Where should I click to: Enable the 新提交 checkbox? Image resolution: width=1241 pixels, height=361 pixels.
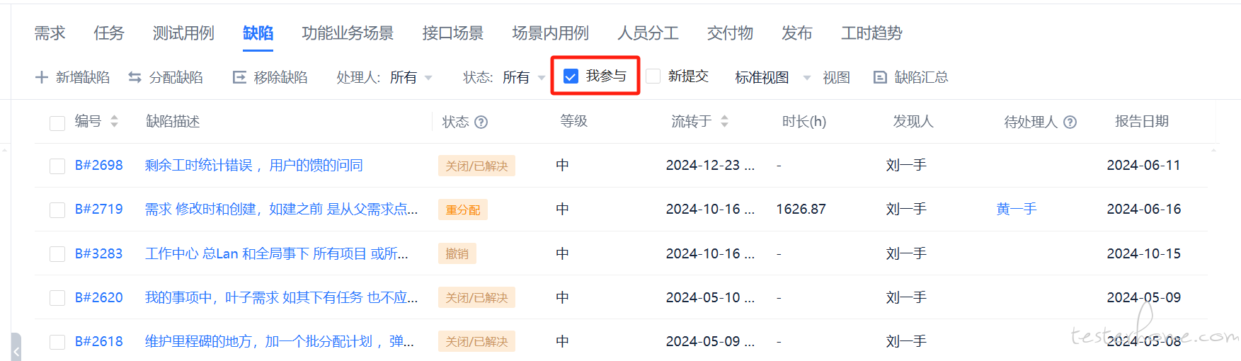pos(653,76)
